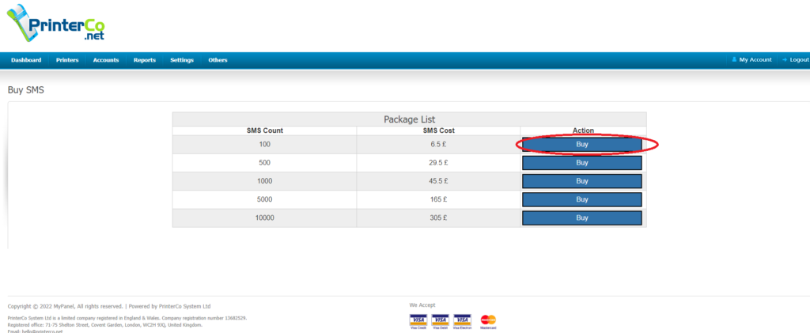Select the Mastercard icon
810x333 pixels.
[x=488, y=322]
